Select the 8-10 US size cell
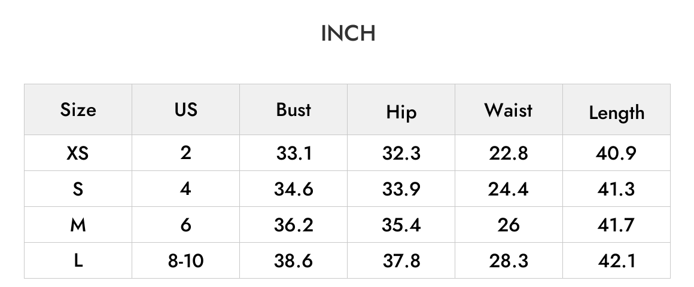The width and height of the screenshot is (694, 287). pyautogui.click(x=186, y=261)
